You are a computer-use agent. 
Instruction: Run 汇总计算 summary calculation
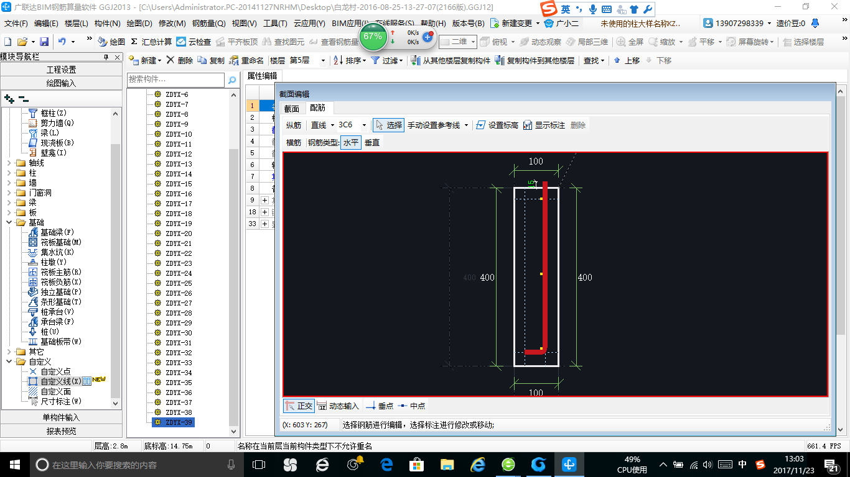tap(151, 42)
